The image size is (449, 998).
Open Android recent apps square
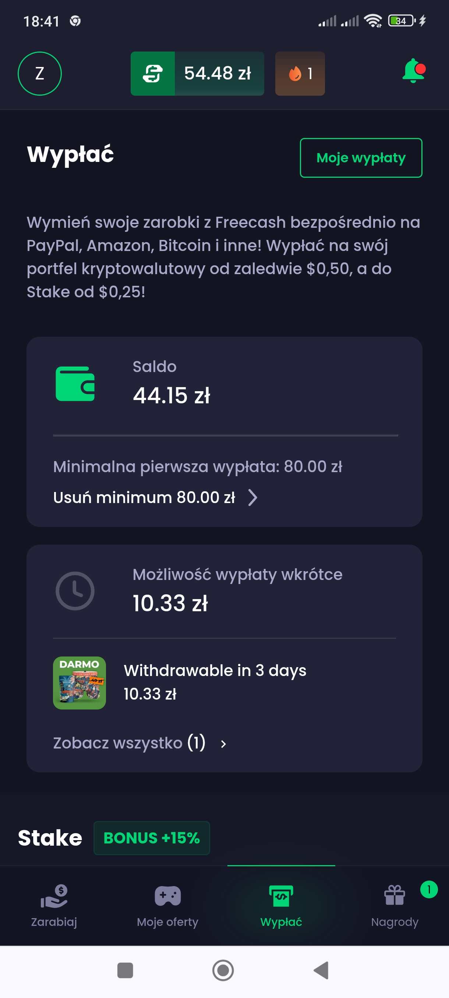click(x=125, y=970)
